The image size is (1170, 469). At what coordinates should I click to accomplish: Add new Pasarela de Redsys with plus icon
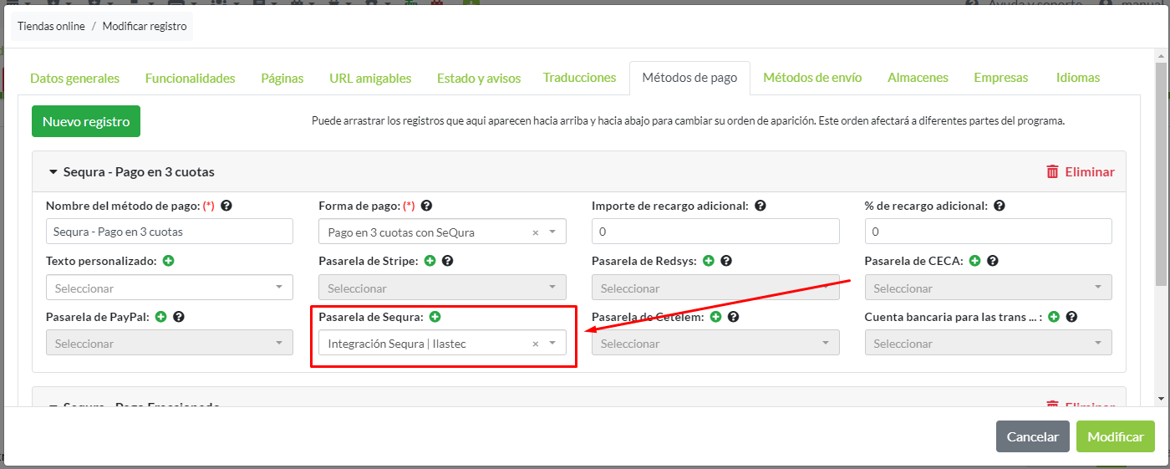click(709, 261)
